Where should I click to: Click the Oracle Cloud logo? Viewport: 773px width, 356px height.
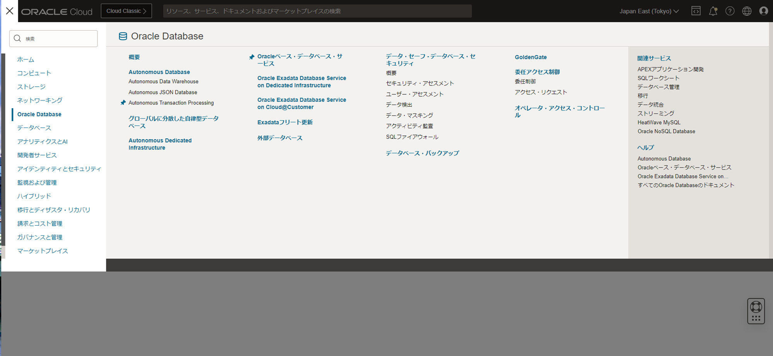(x=57, y=12)
